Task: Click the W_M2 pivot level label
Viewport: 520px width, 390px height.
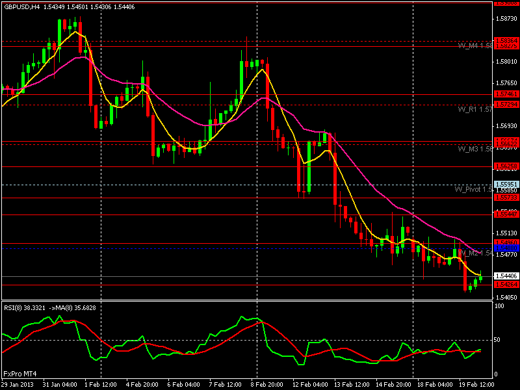Action: pyautogui.click(x=475, y=253)
